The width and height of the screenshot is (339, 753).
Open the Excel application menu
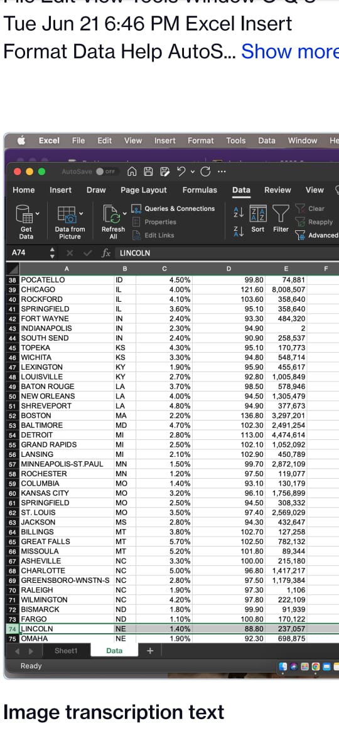[x=49, y=141]
